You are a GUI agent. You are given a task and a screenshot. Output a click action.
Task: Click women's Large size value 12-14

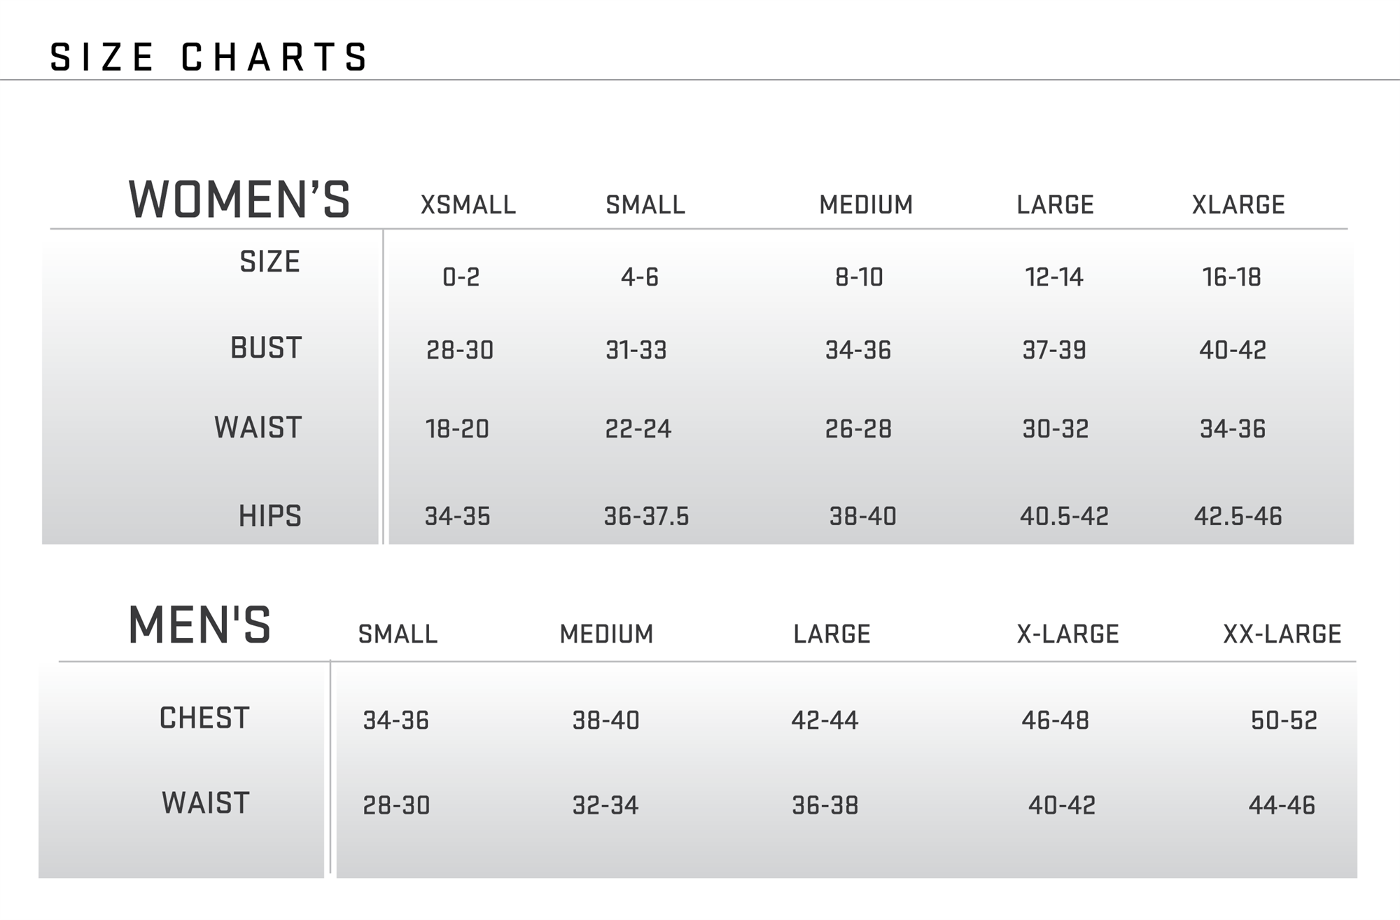[x=1054, y=277]
